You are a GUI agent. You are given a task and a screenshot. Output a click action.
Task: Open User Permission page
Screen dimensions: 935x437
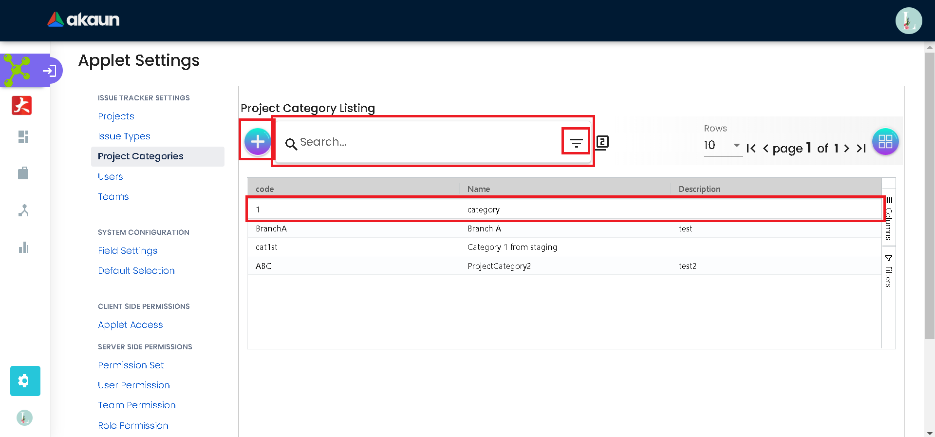(x=134, y=385)
